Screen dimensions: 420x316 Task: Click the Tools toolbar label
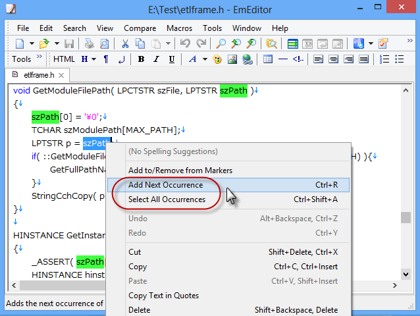click(22, 59)
